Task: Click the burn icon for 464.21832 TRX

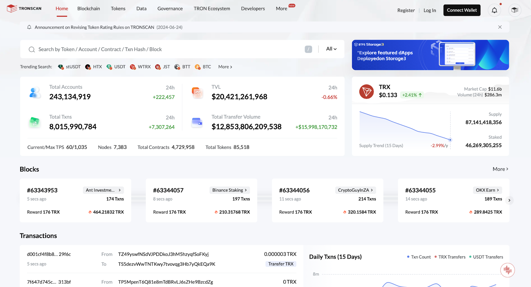Action: [90, 212]
